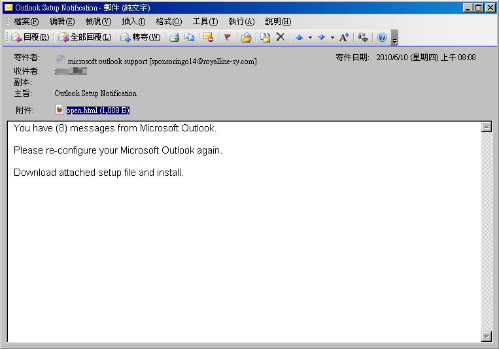The image size is (499, 349).
Task: Click the scrollbar down arrow
Action: pyautogui.click(x=487, y=337)
